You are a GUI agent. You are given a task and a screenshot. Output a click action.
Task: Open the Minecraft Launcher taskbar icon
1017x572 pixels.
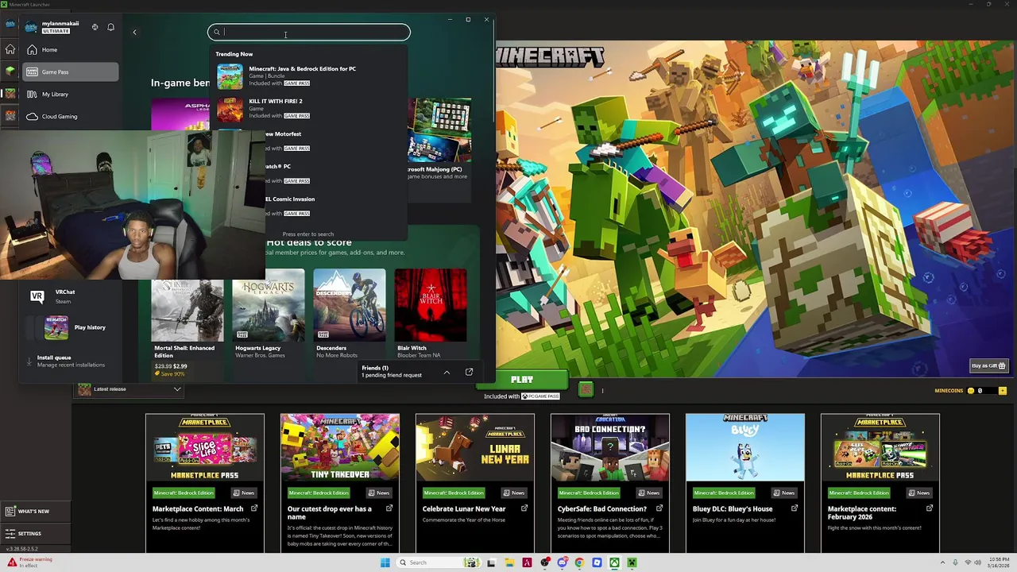[632, 562]
